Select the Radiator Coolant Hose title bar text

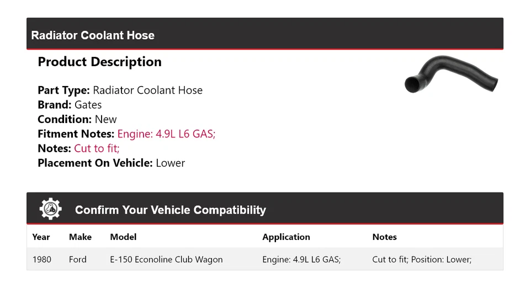tap(93, 35)
